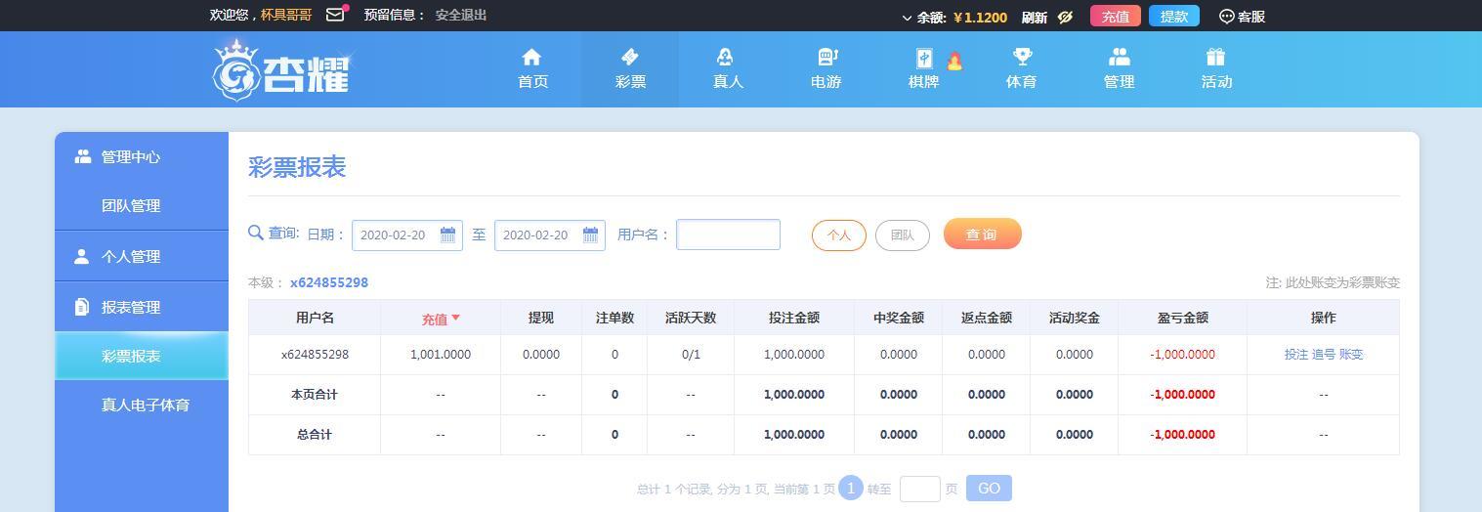Click the 查询 search button
The width and height of the screenshot is (1482, 512).
(x=982, y=234)
